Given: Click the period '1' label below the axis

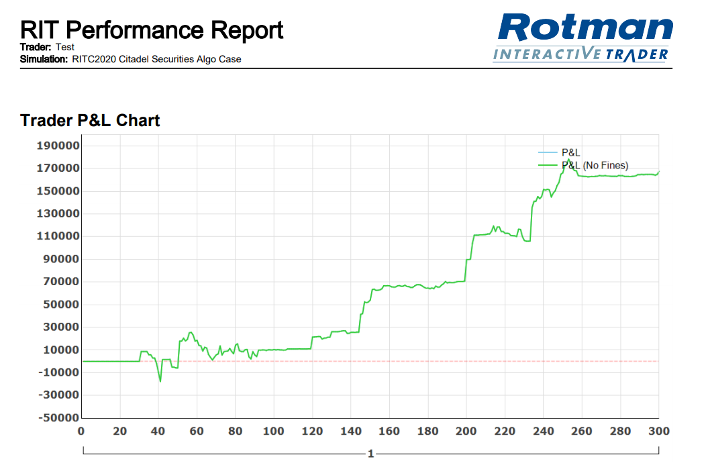Looking at the screenshot, I should (x=370, y=453).
